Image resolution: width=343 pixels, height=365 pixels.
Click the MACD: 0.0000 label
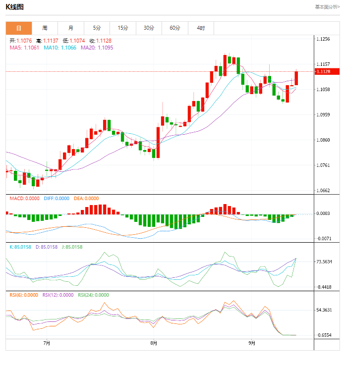click(24, 198)
